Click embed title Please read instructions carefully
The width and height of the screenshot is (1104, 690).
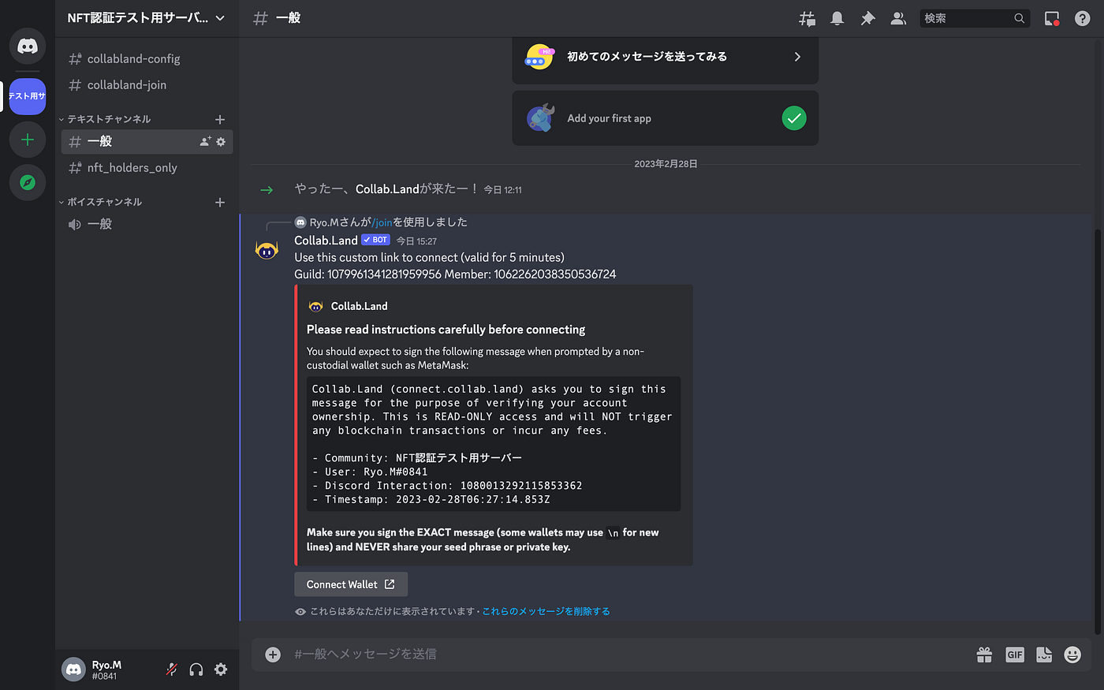point(446,330)
